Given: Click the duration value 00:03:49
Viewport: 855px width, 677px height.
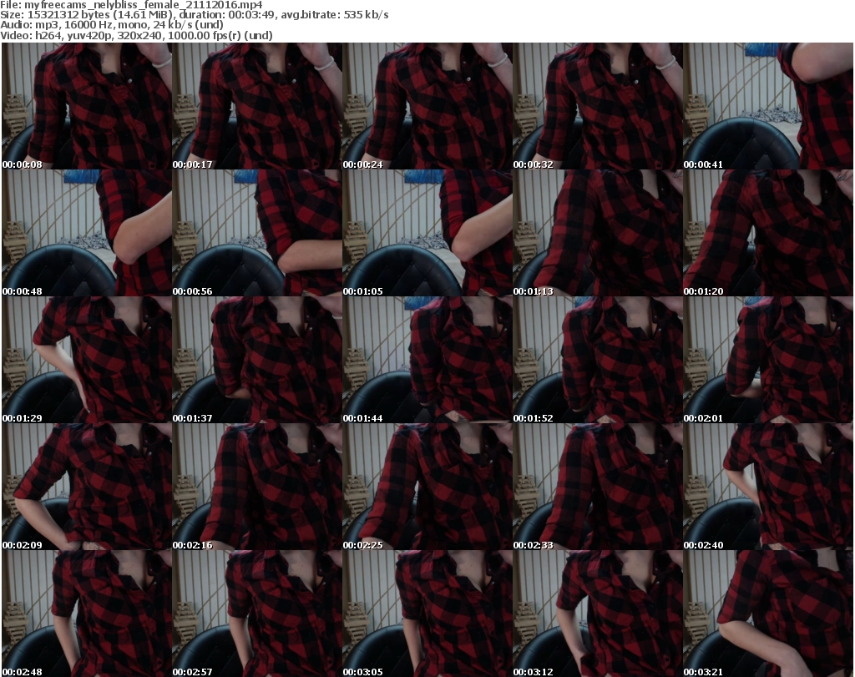Looking at the screenshot, I should [x=252, y=15].
